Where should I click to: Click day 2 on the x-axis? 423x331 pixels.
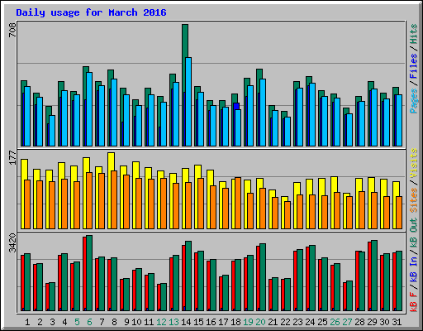coord(40,322)
